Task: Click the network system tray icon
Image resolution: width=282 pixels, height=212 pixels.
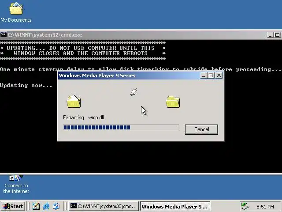Action: [245, 206]
